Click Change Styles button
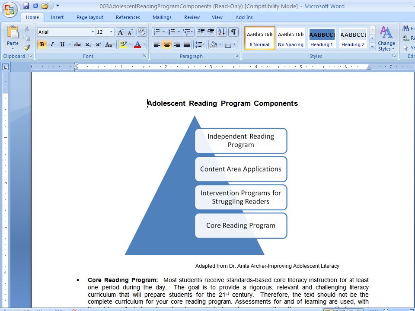Viewport: 415px width, 311px height. [x=386, y=38]
